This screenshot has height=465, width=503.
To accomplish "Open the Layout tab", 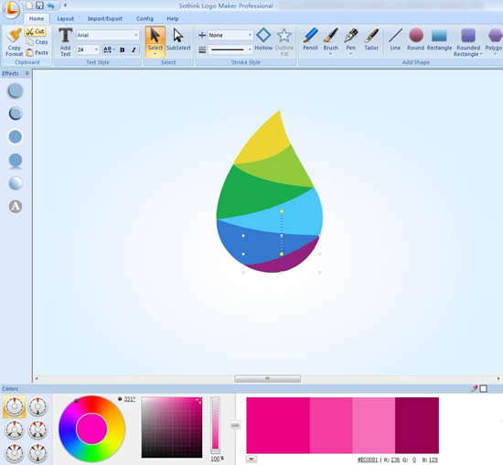I will (x=66, y=18).
